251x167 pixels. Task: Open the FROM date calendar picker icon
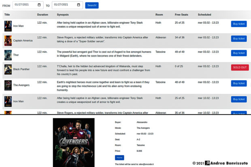tap(39, 5)
